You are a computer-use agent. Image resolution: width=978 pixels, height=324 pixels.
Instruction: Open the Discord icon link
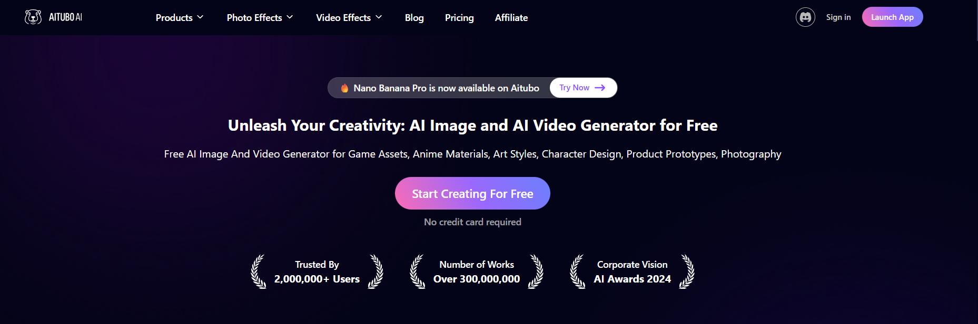(805, 17)
